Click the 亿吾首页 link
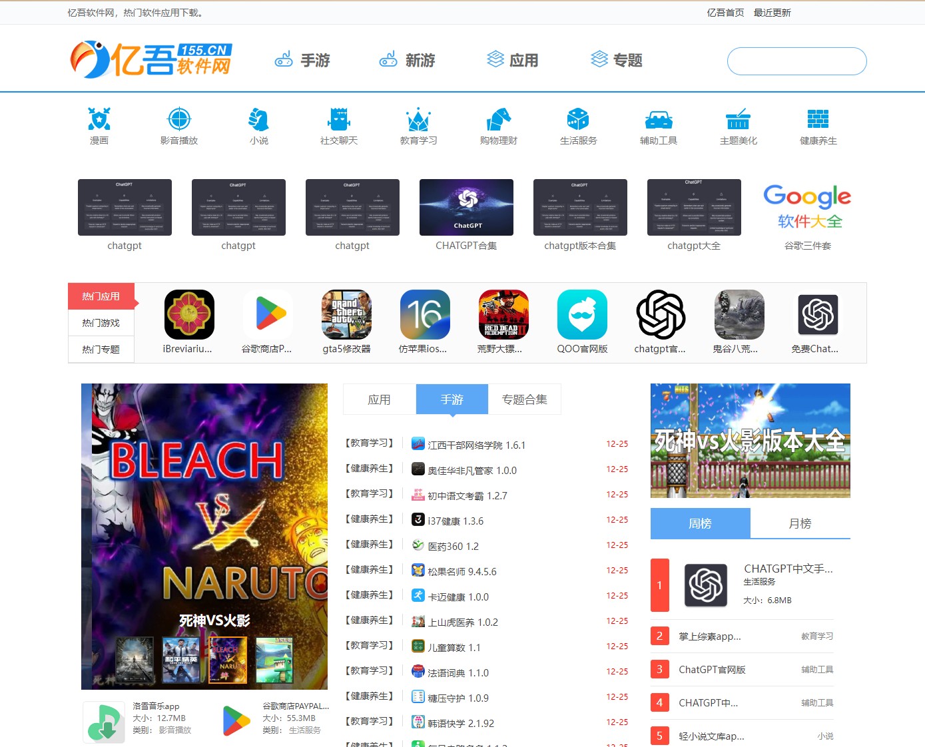 pyautogui.click(x=725, y=12)
